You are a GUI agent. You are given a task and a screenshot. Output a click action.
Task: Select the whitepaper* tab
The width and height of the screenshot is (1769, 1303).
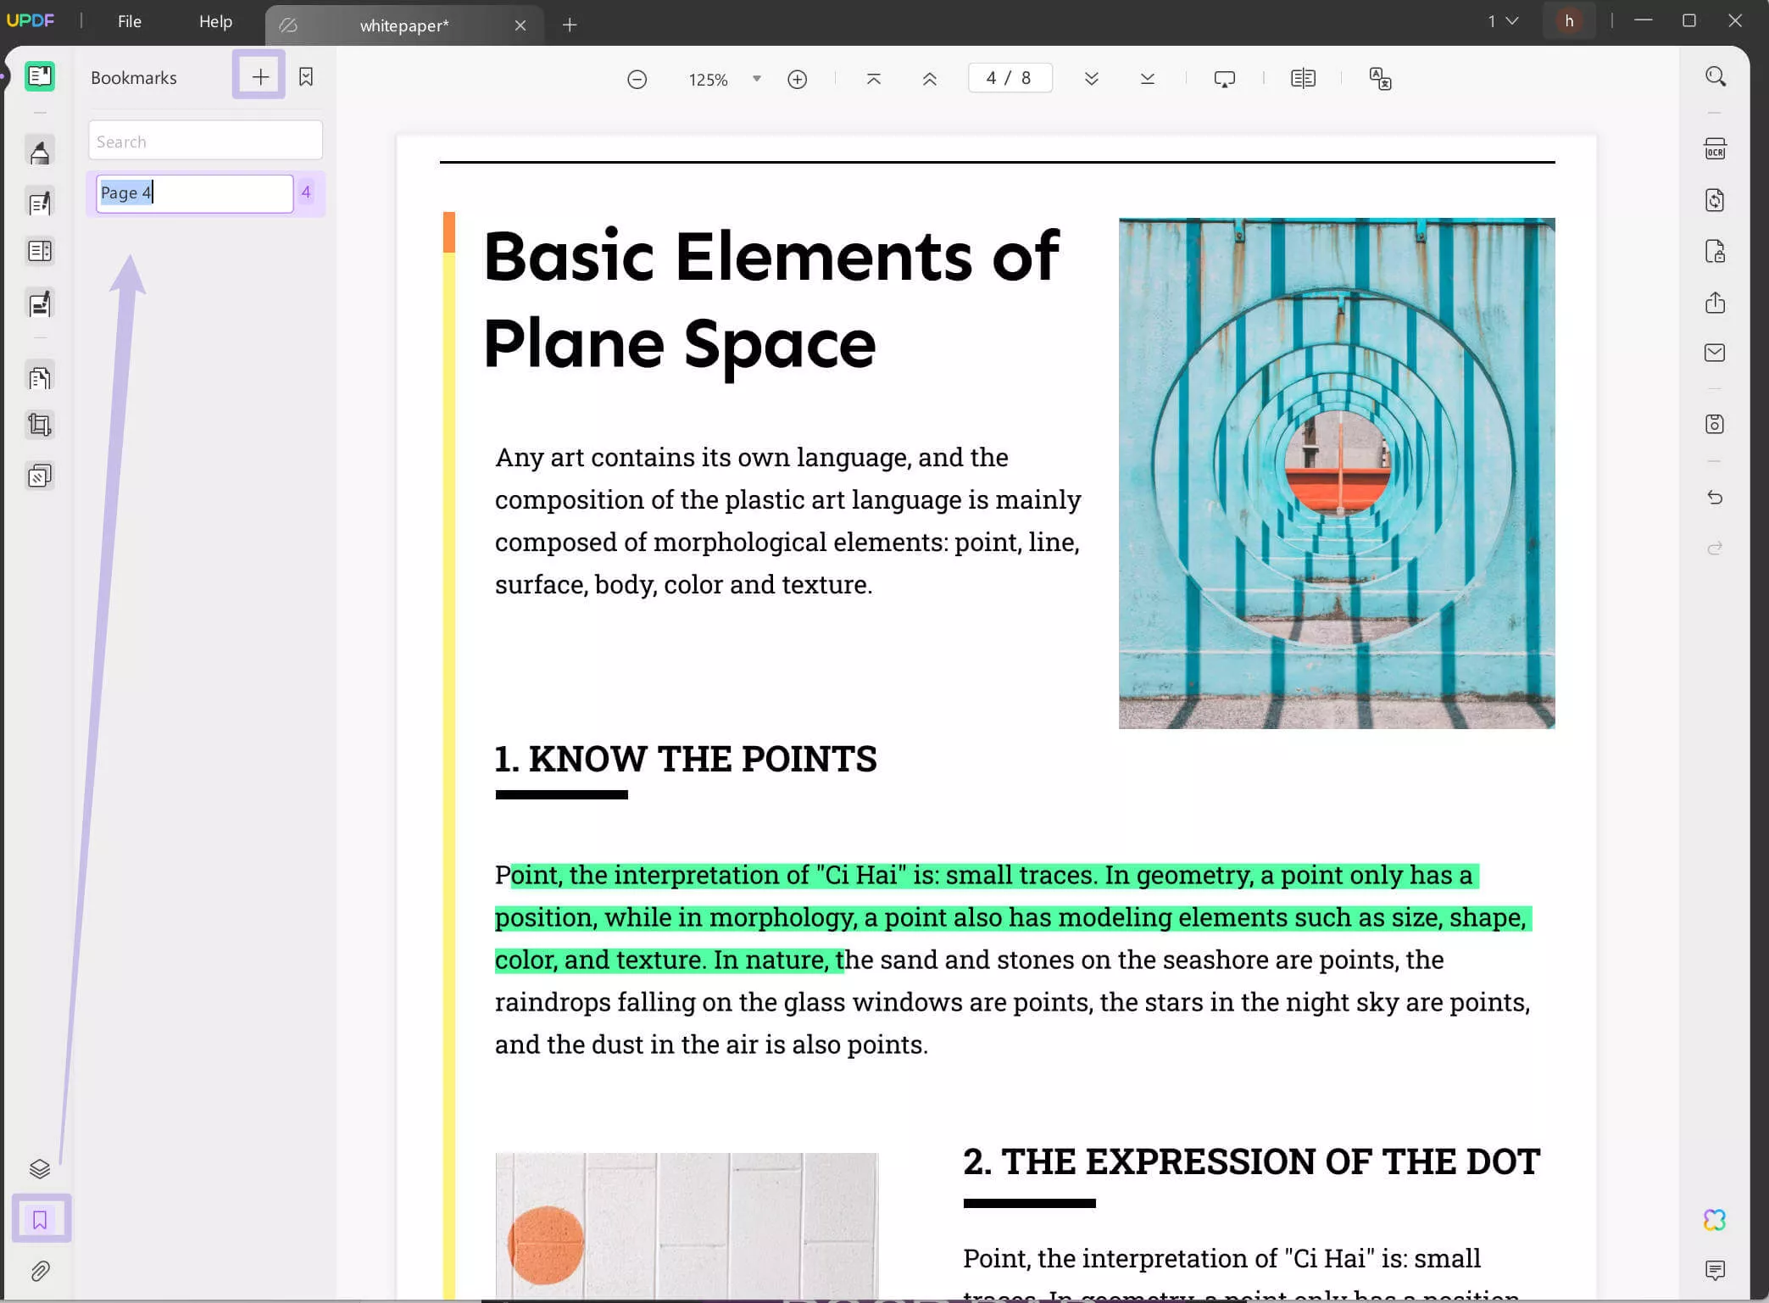tap(403, 25)
